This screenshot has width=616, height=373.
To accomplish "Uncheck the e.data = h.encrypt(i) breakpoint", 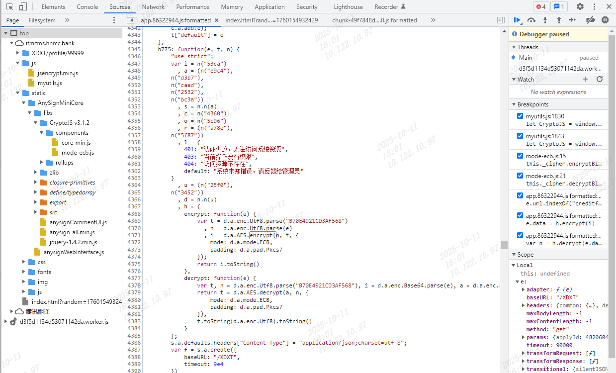I will click(x=520, y=216).
